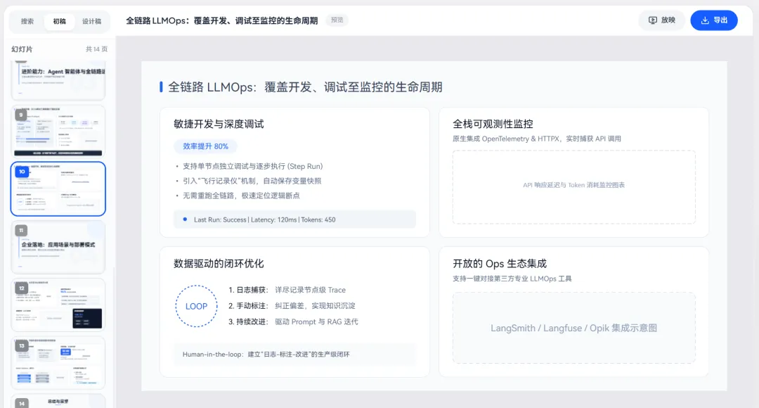Start the slideshow with the 放映 button
This screenshot has width=759, height=408.
pyautogui.click(x=661, y=20)
